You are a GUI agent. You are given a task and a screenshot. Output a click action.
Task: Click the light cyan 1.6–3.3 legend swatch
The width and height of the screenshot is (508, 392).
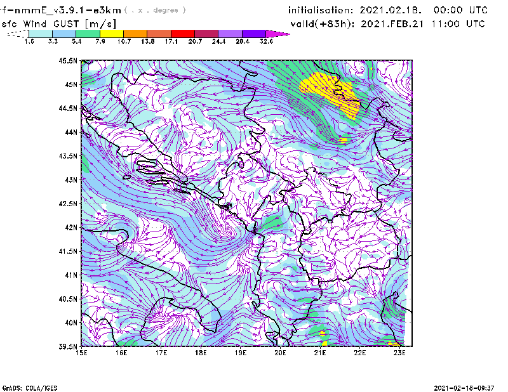coord(41,34)
